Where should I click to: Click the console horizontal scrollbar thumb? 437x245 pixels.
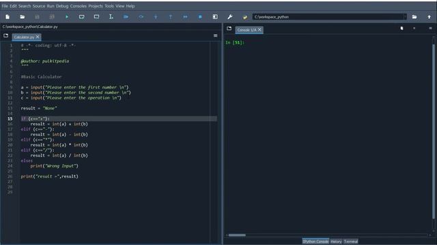coord(237,235)
